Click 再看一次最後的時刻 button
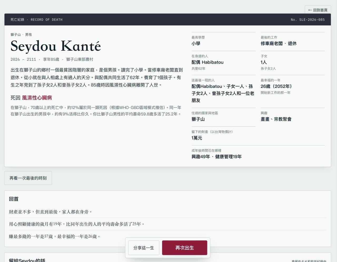The width and height of the screenshot is (337, 262). click(x=28, y=178)
